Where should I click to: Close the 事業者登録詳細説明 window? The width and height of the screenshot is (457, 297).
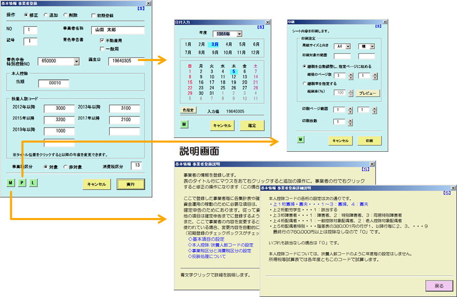pyautogui.click(x=453, y=188)
